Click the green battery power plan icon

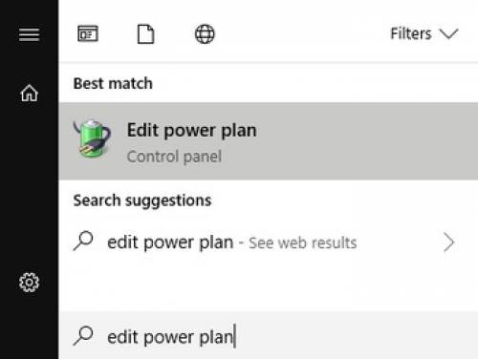click(x=92, y=138)
